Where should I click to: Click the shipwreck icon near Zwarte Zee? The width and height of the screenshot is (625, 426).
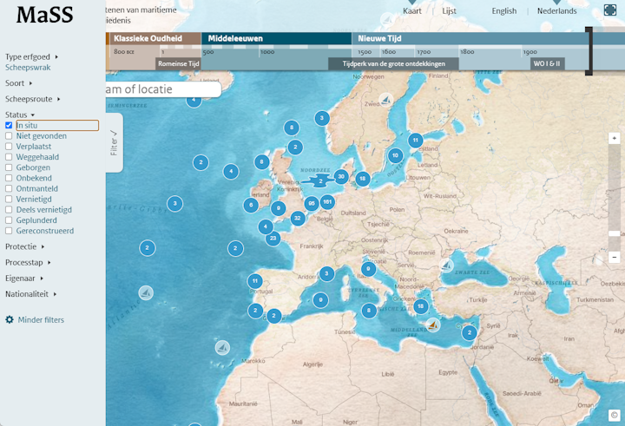[x=446, y=265]
